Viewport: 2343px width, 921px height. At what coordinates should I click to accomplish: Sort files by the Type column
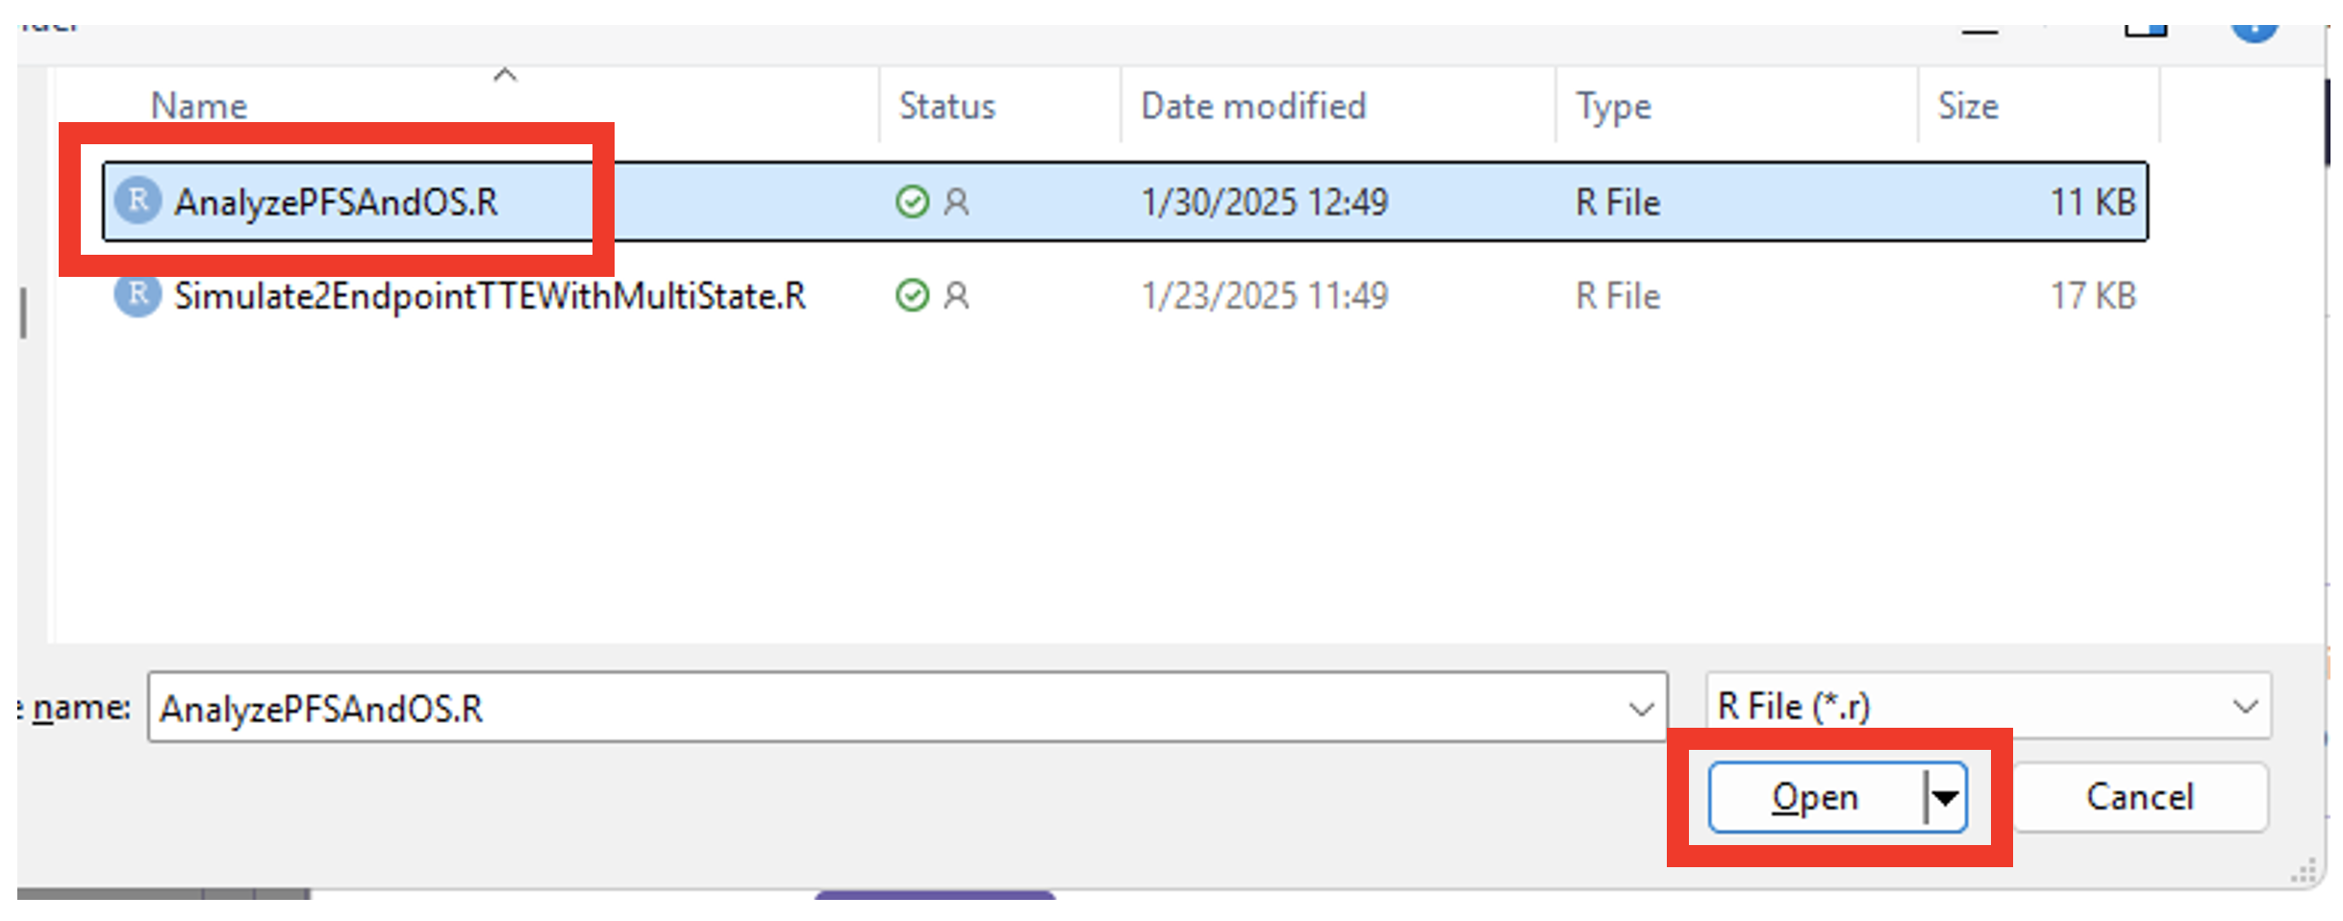point(1613,106)
